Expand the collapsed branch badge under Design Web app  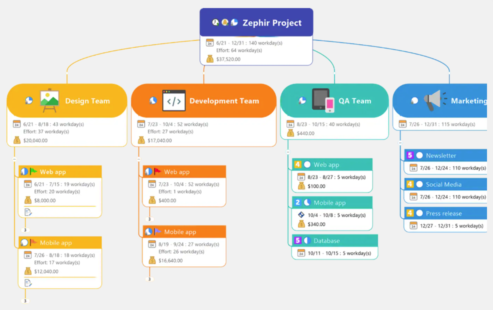(x=24, y=231)
